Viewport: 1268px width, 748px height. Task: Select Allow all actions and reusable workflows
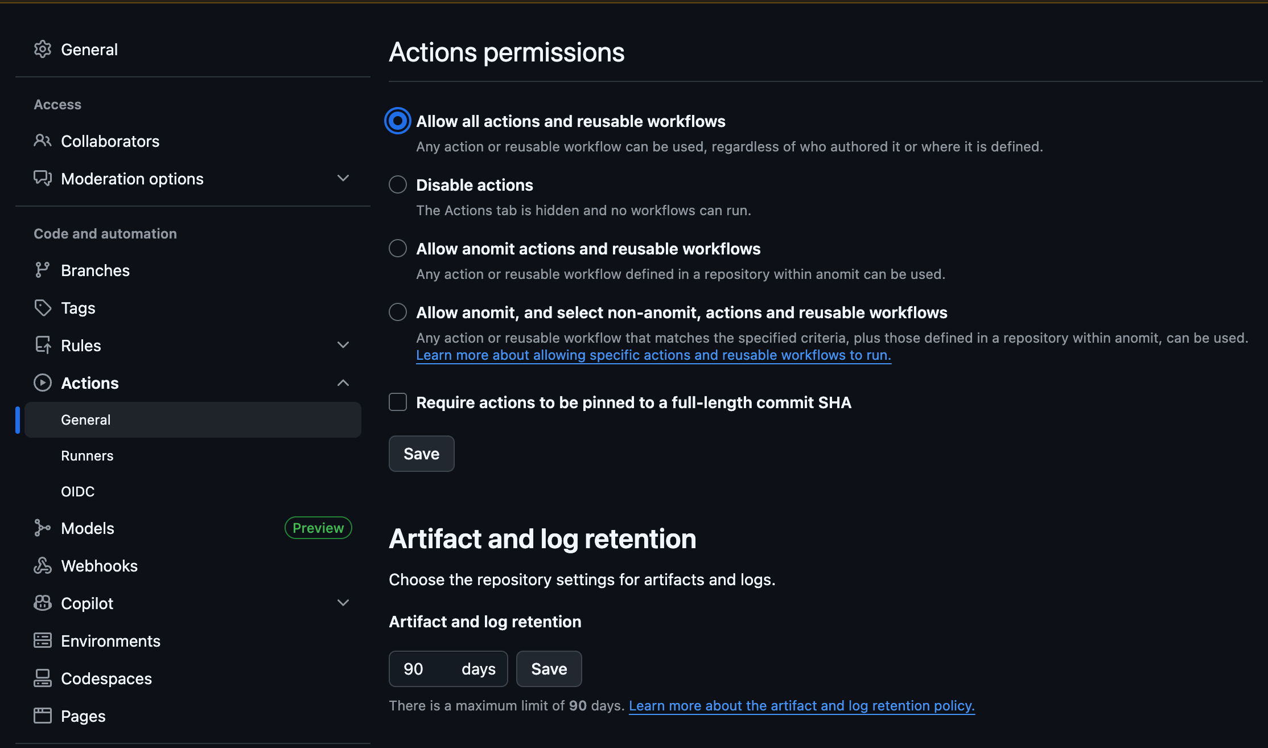tap(398, 121)
